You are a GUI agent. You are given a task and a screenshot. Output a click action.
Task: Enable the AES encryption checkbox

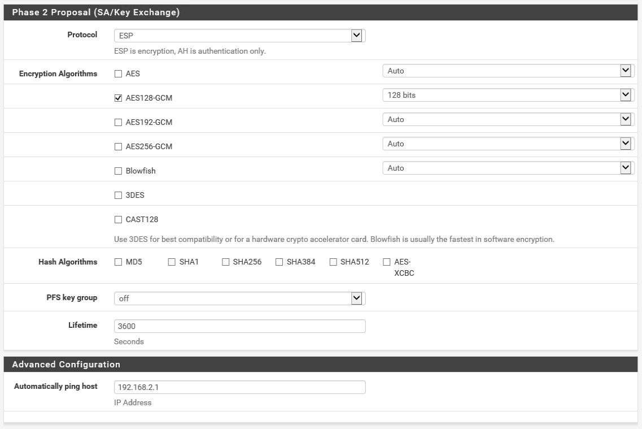pos(118,73)
